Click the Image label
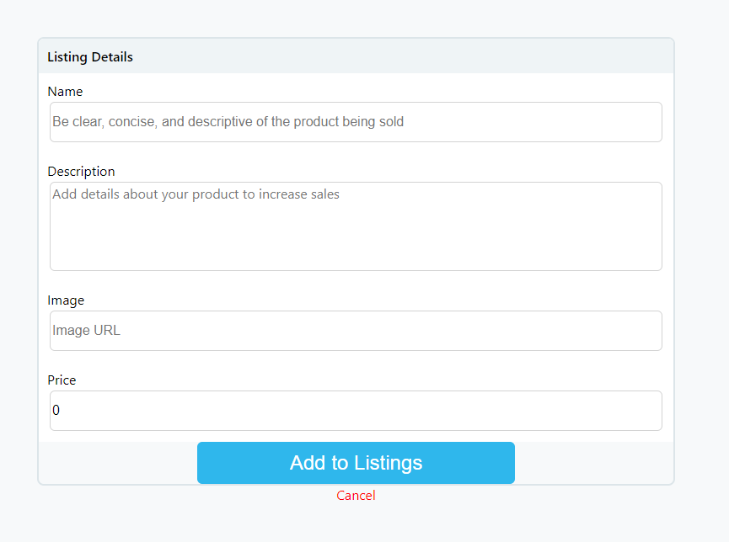Screen dimensions: 729x542 click(x=66, y=300)
